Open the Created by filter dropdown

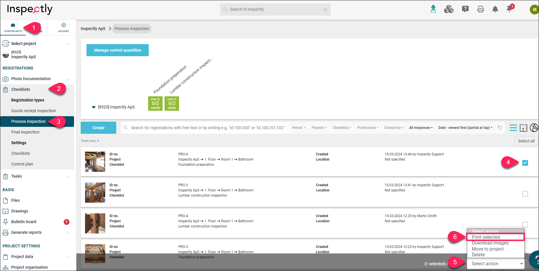(x=393, y=128)
